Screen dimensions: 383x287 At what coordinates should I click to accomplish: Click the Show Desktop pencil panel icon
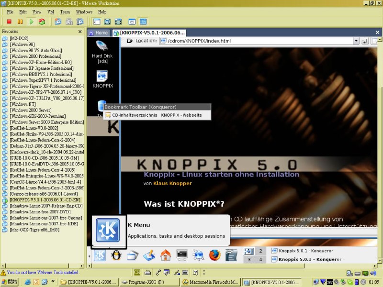point(149,255)
